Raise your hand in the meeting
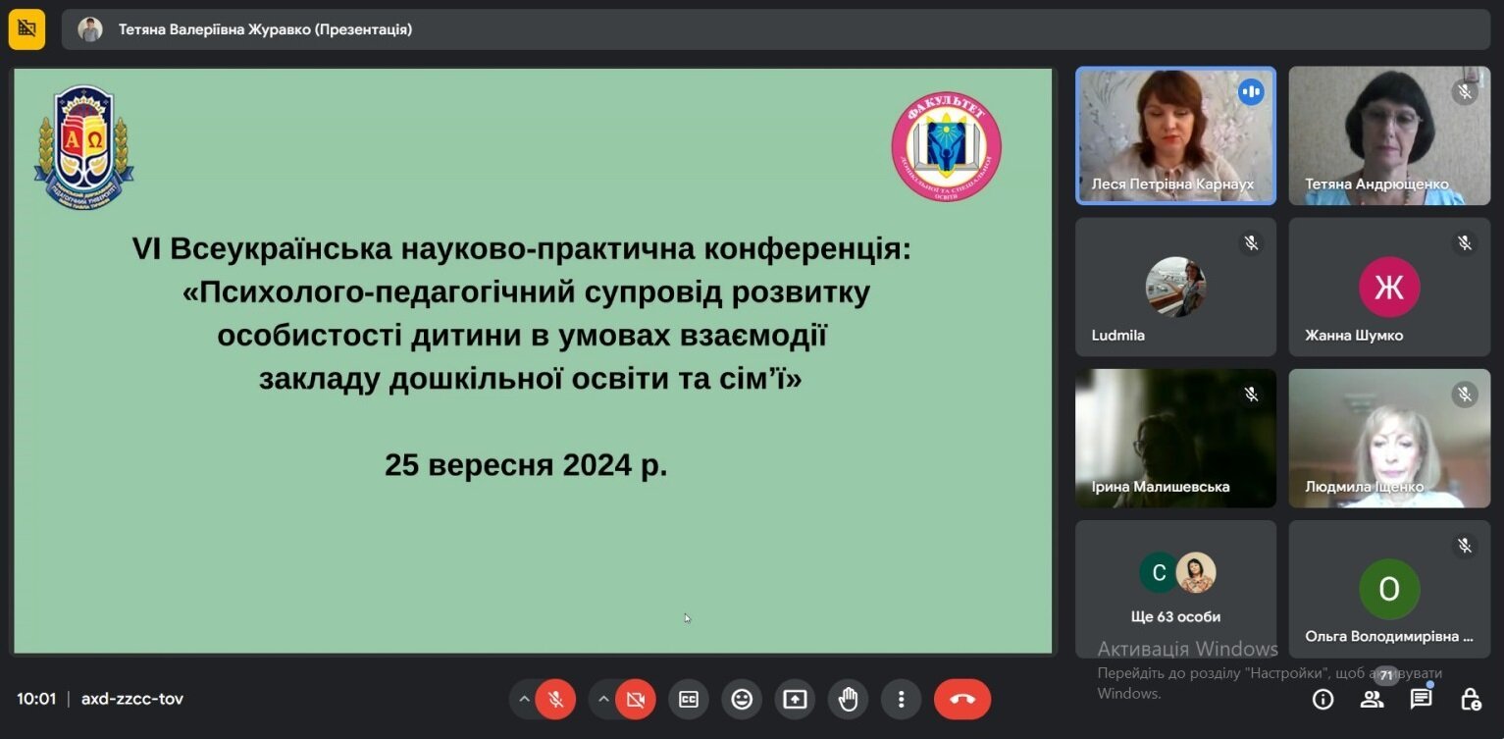Image resolution: width=1504 pixels, height=739 pixels. click(848, 700)
